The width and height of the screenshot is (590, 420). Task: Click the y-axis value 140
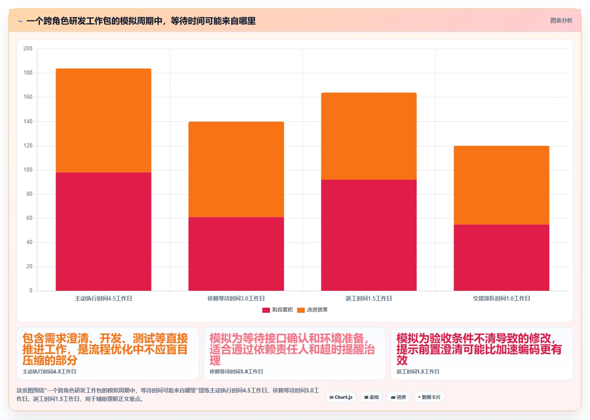point(28,122)
